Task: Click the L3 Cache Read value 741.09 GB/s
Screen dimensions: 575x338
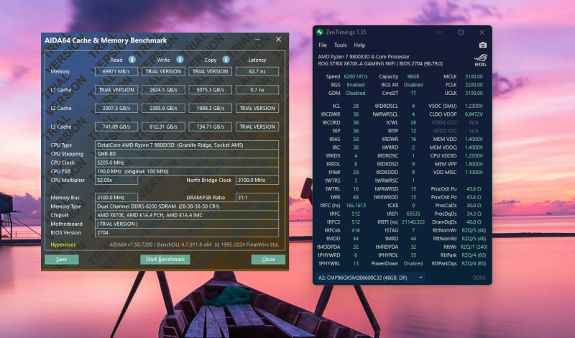Action: [x=116, y=127]
